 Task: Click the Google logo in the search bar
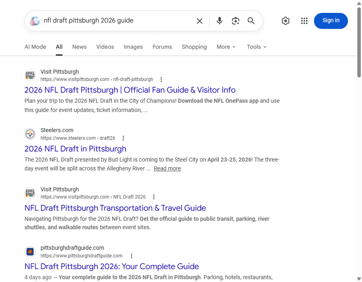coord(35,21)
